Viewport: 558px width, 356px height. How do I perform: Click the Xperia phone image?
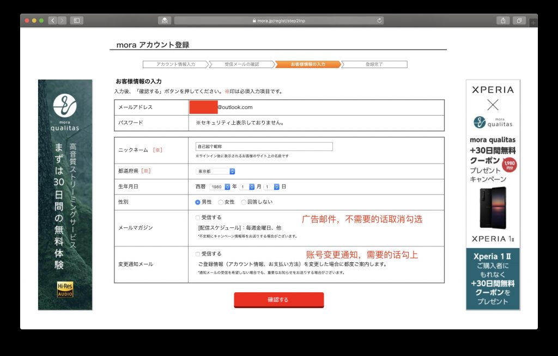click(493, 208)
